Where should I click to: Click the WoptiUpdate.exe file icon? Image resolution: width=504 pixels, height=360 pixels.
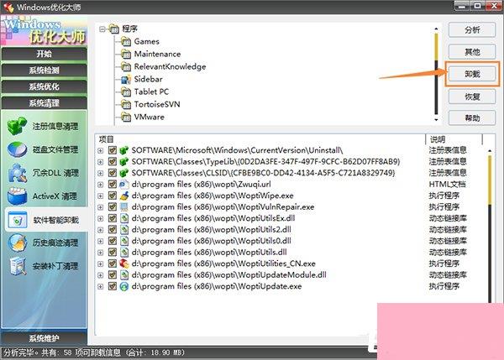tap(123, 286)
